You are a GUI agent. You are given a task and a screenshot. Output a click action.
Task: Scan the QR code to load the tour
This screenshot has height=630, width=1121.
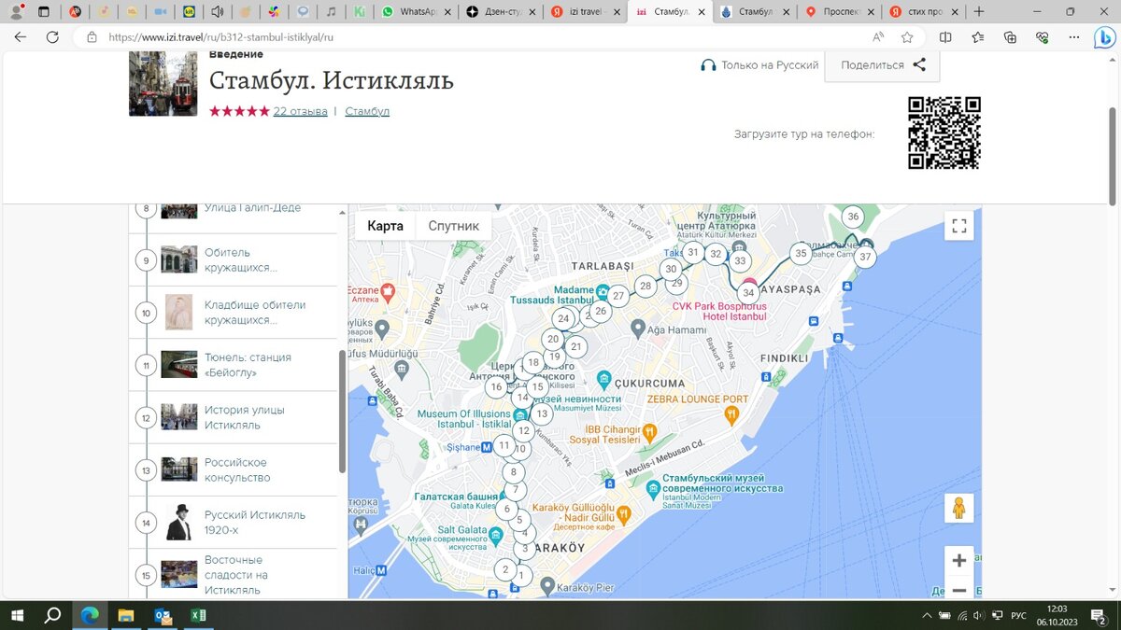point(944,133)
